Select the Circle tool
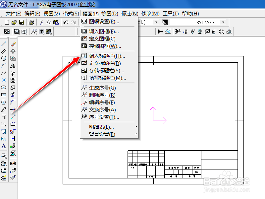The width and height of the screenshot is (265, 199). click(4, 58)
